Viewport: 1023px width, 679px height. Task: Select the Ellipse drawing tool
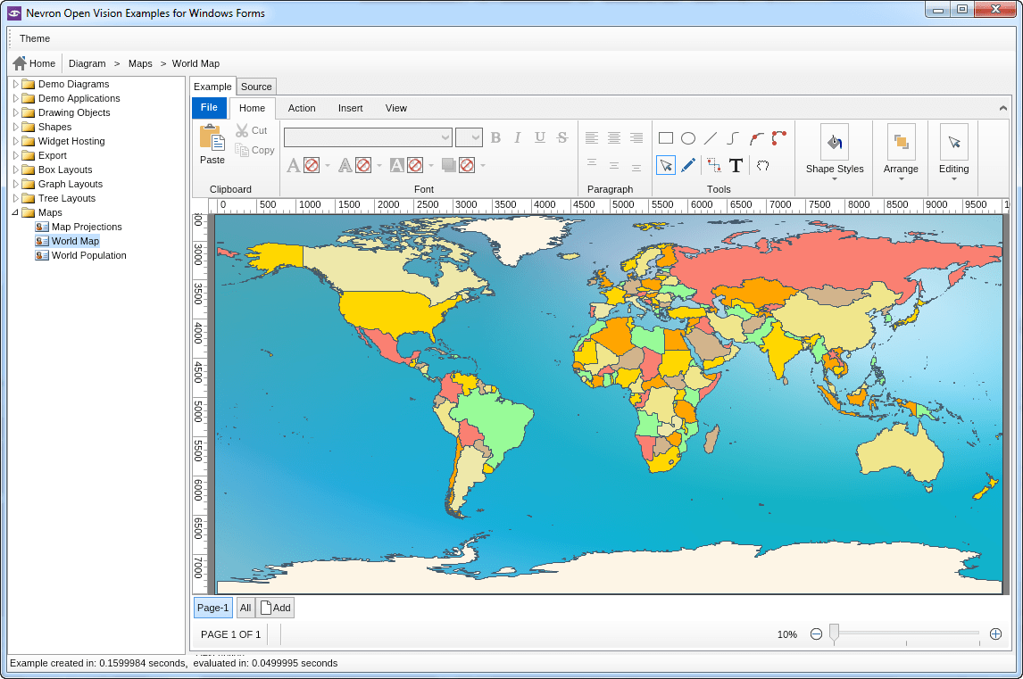pos(688,138)
